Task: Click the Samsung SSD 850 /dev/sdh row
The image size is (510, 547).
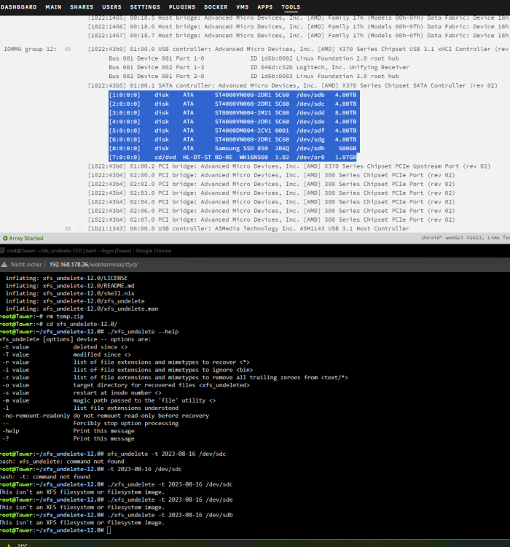Action: (x=233, y=148)
